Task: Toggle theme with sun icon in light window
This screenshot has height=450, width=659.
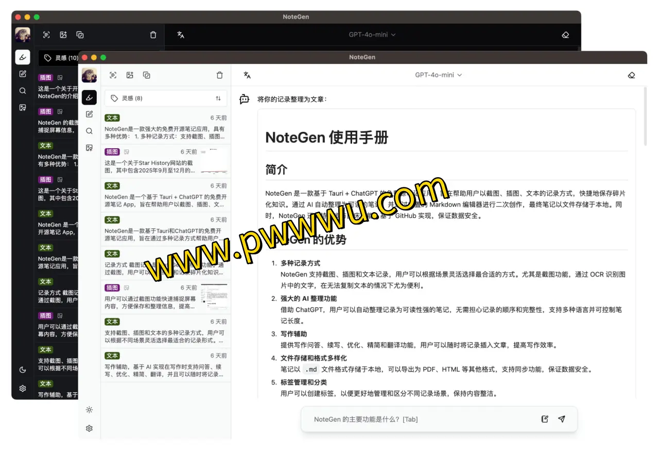Action: tap(89, 410)
